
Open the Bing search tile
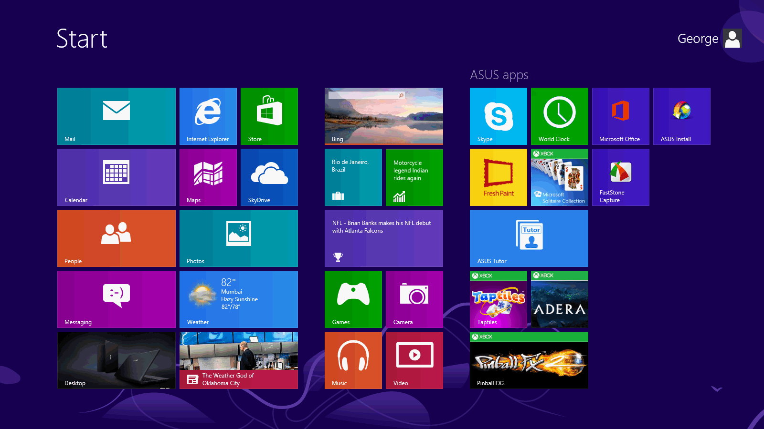384,116
